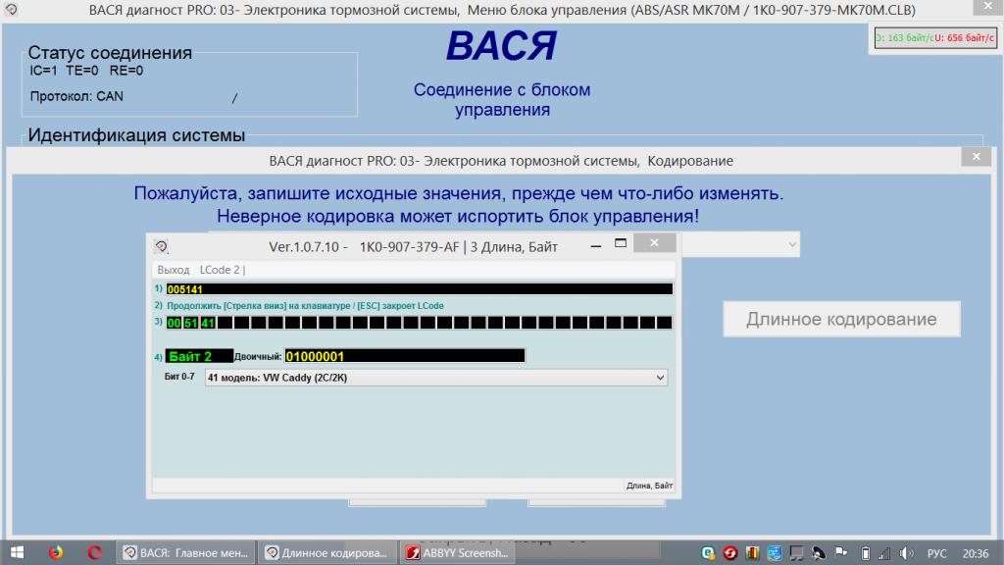Open network signal tray icon
The height and width of the screenshot is (565, 1004).
point(885,553)
